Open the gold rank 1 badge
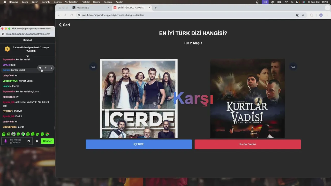 [x=7, y=49]
